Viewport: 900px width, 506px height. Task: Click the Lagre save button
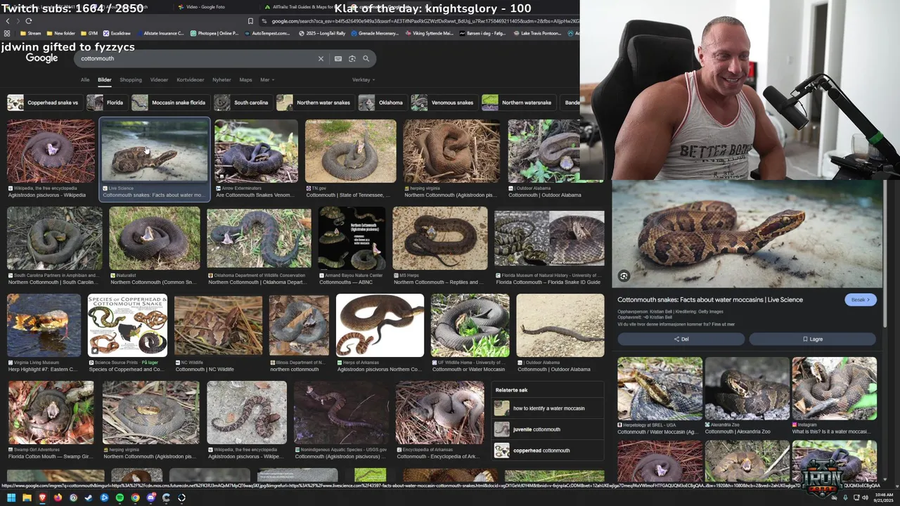click(812, 339)
